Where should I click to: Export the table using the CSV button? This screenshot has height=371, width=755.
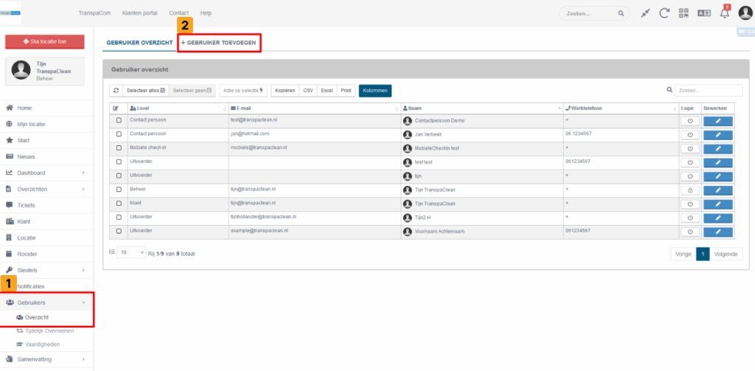point(308,90)
